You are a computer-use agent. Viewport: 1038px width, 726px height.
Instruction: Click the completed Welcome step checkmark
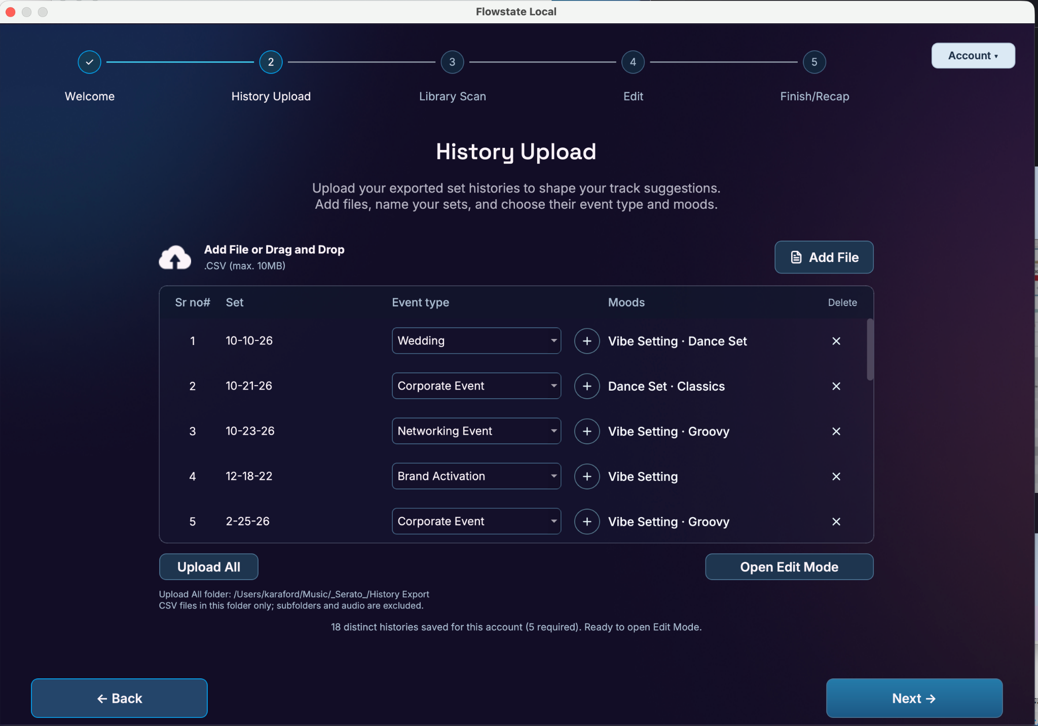tap(90, 62)
